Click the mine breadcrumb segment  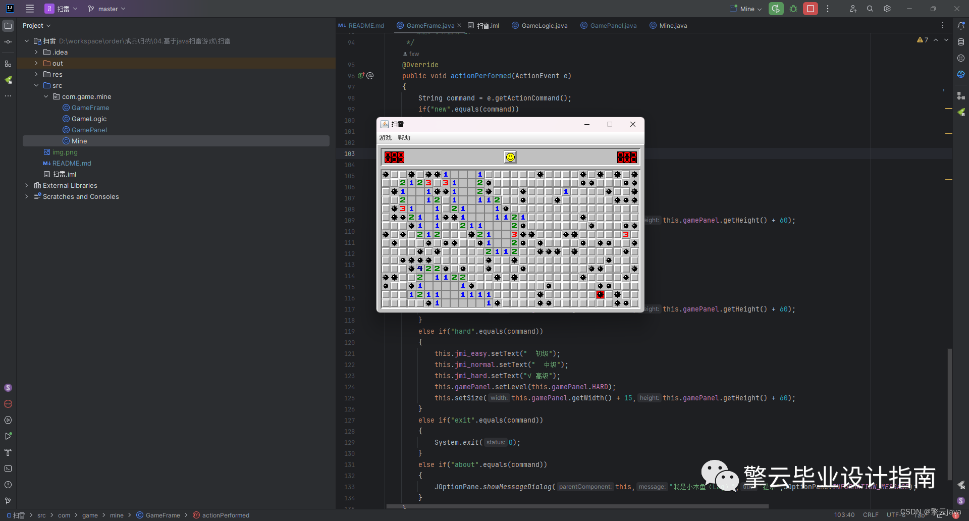click(117, 515)
